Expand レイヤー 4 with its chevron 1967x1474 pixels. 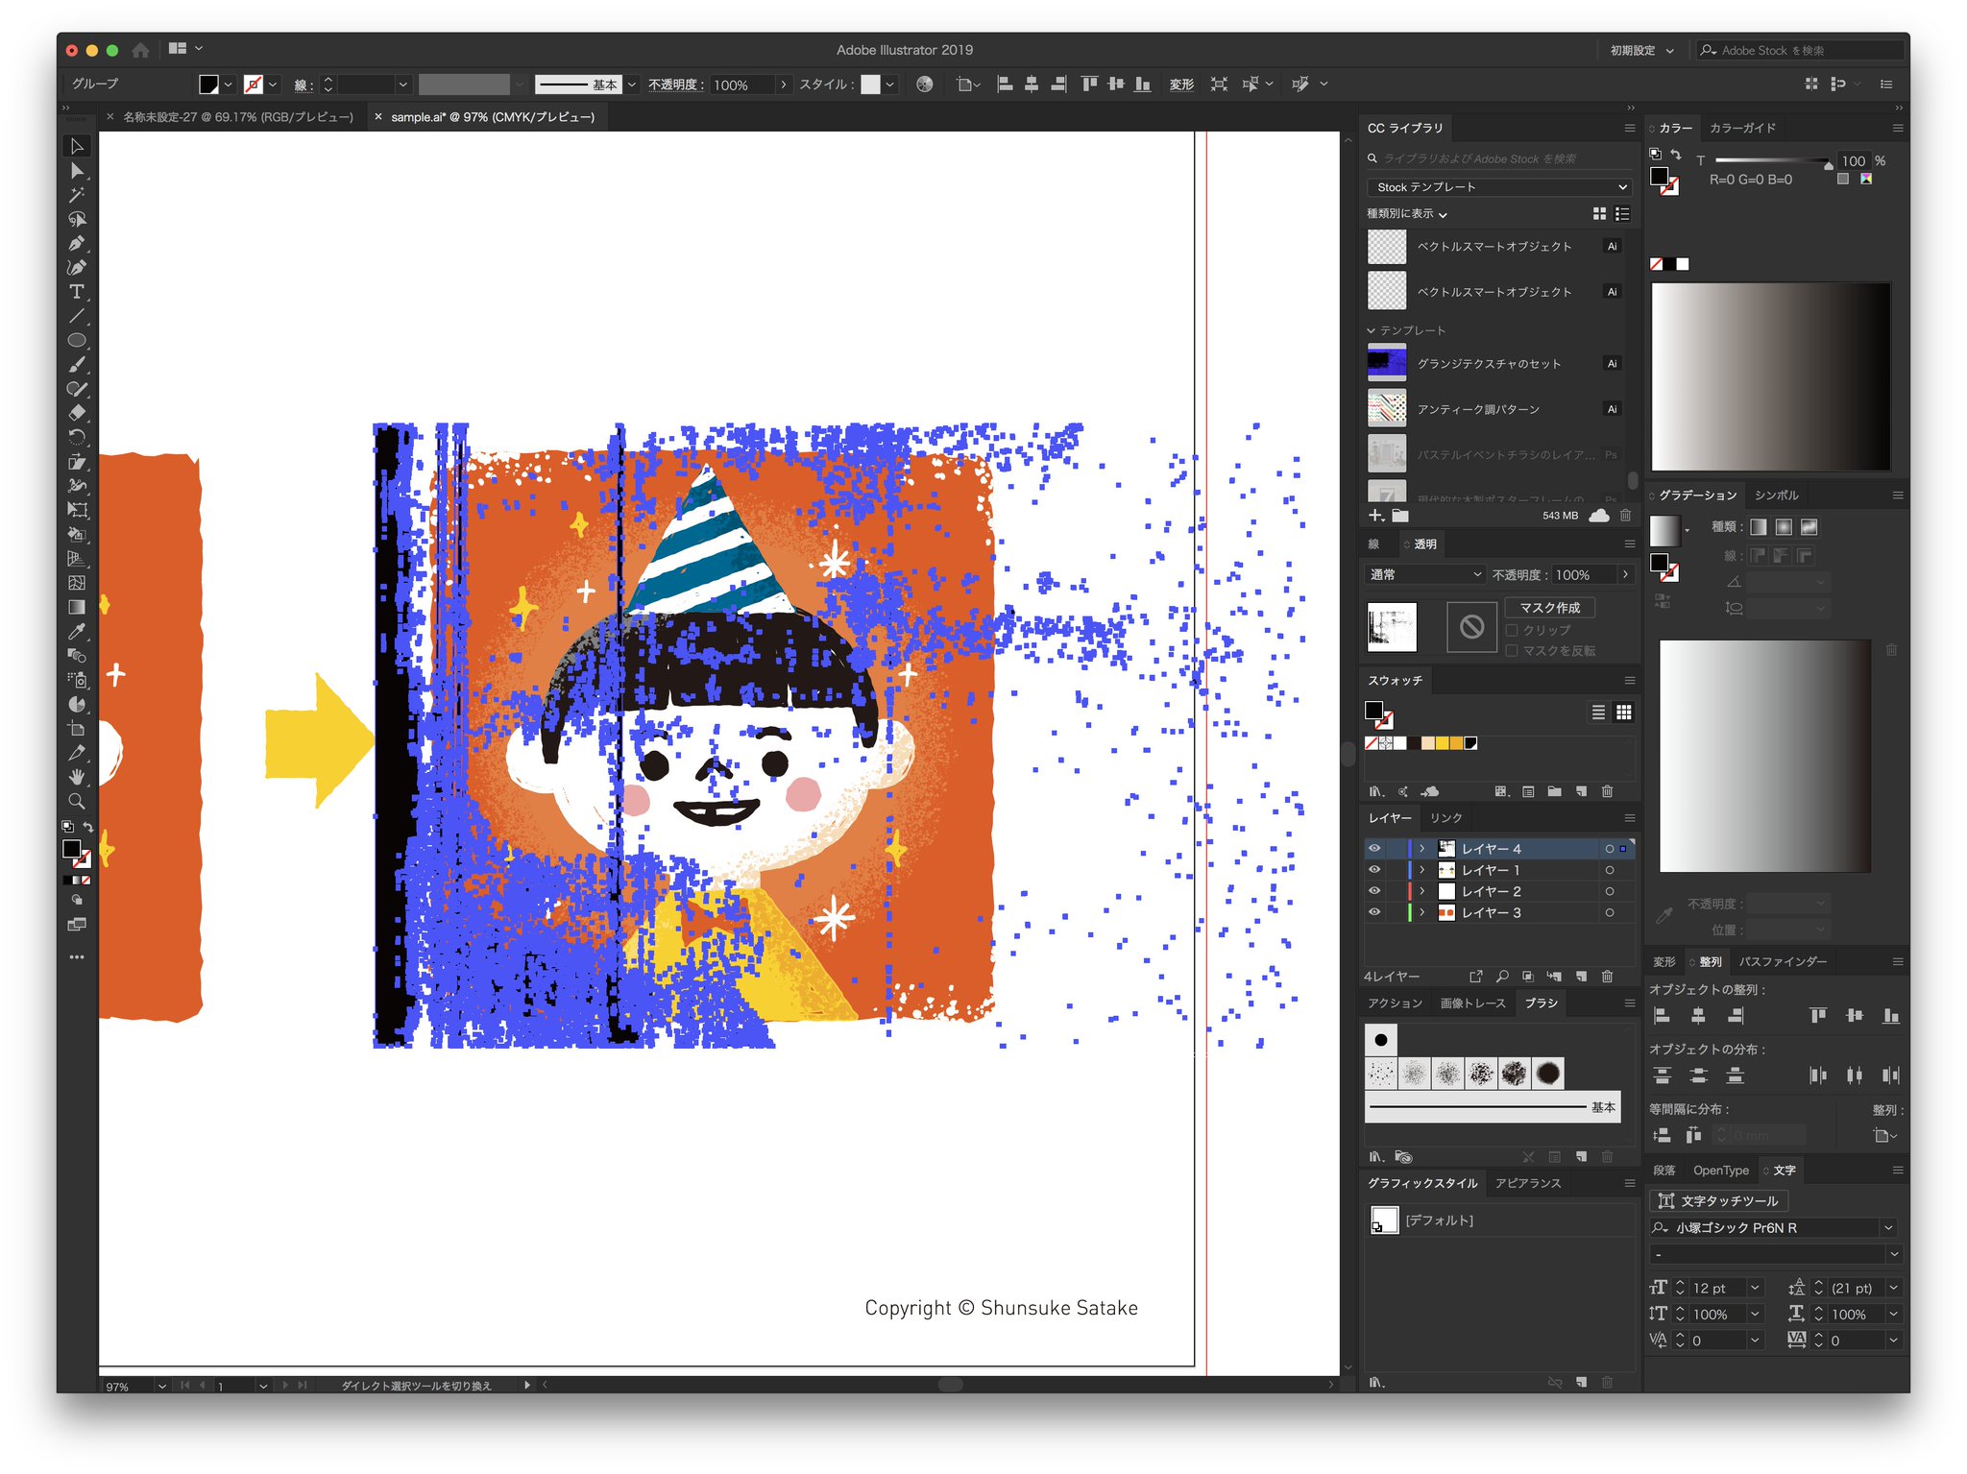coord(1422,849)
